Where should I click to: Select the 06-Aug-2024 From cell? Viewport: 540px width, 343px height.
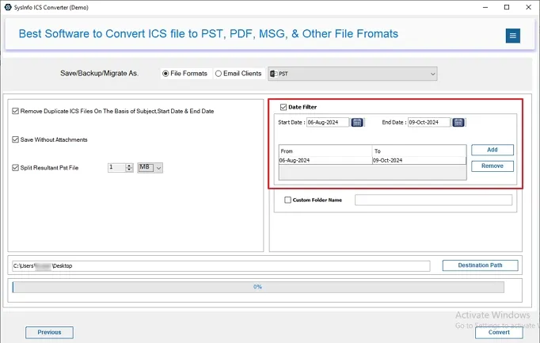325,161
